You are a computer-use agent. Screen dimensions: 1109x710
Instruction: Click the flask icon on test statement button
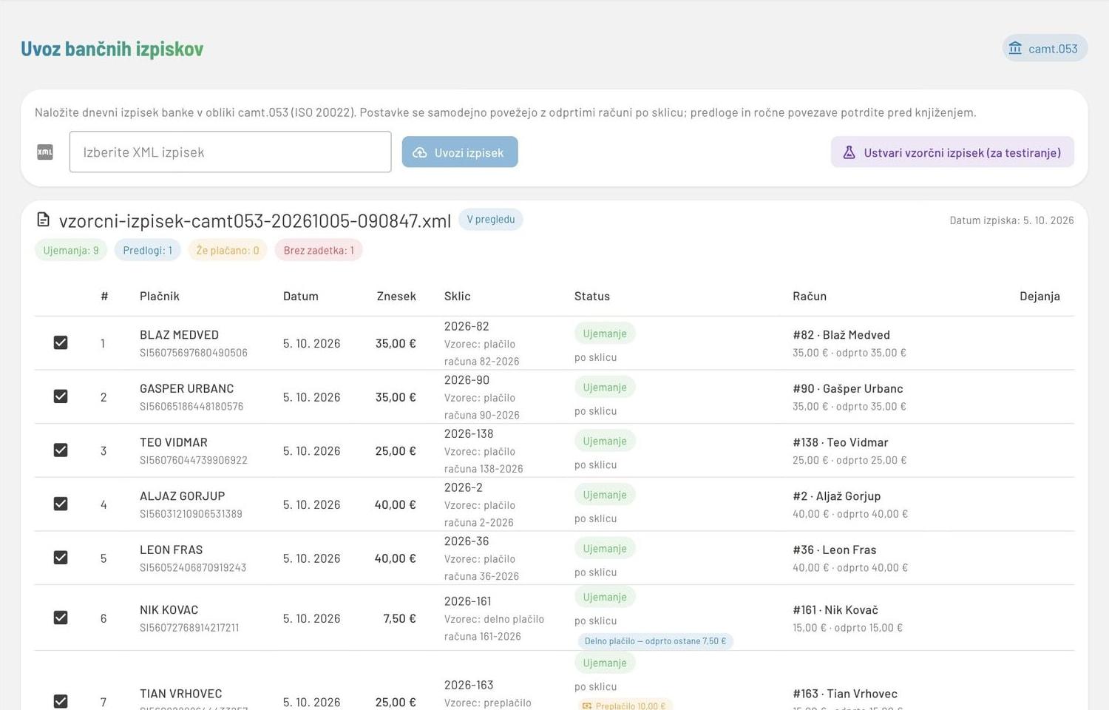849,152
